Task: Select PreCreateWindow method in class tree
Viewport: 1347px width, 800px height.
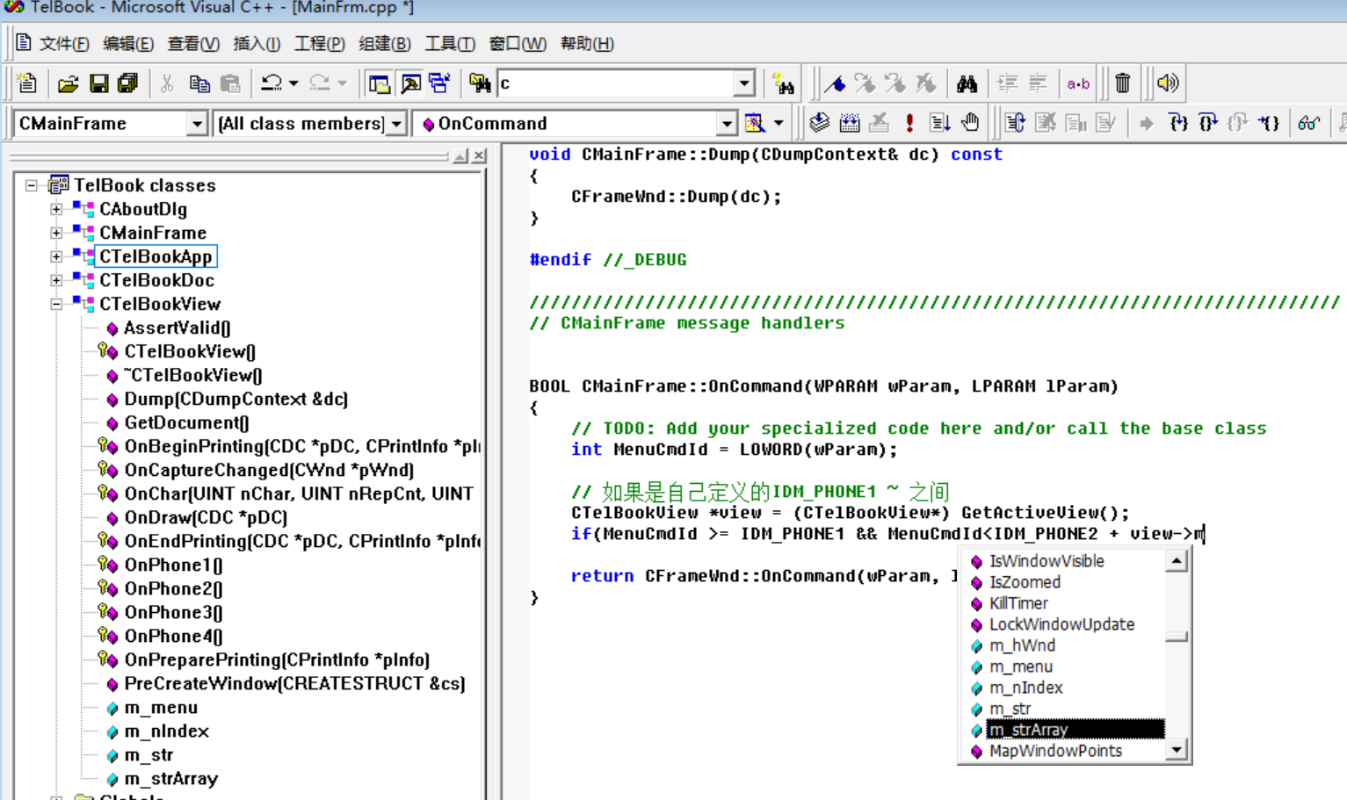Action: point(294,683)
